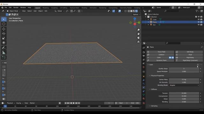Open the Cloth presets list icon

(x=198, y=65)
